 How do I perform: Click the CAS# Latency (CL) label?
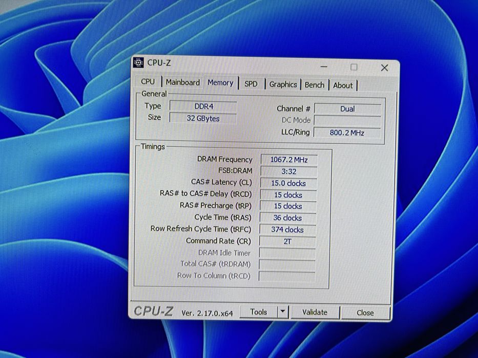coord(221,182)
